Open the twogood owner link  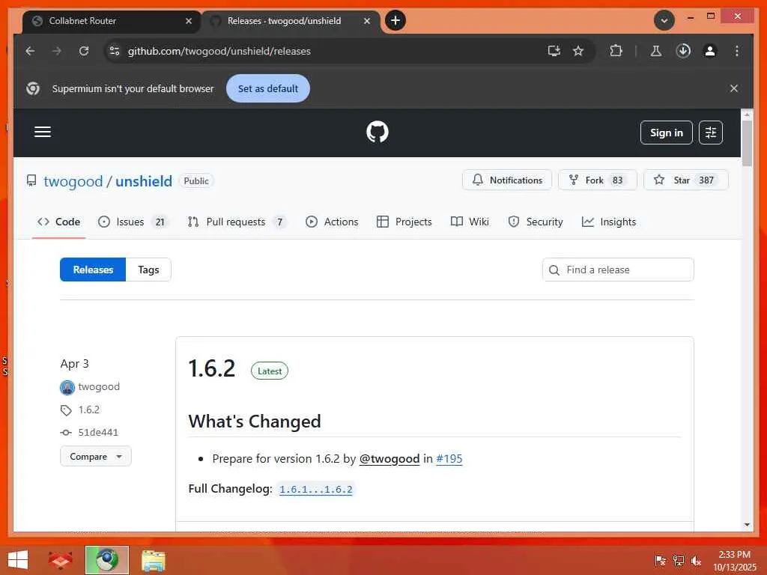(73, 181)
